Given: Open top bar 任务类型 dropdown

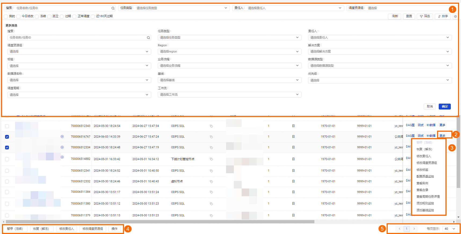Looking at the screenshot, I should point(174,8).
